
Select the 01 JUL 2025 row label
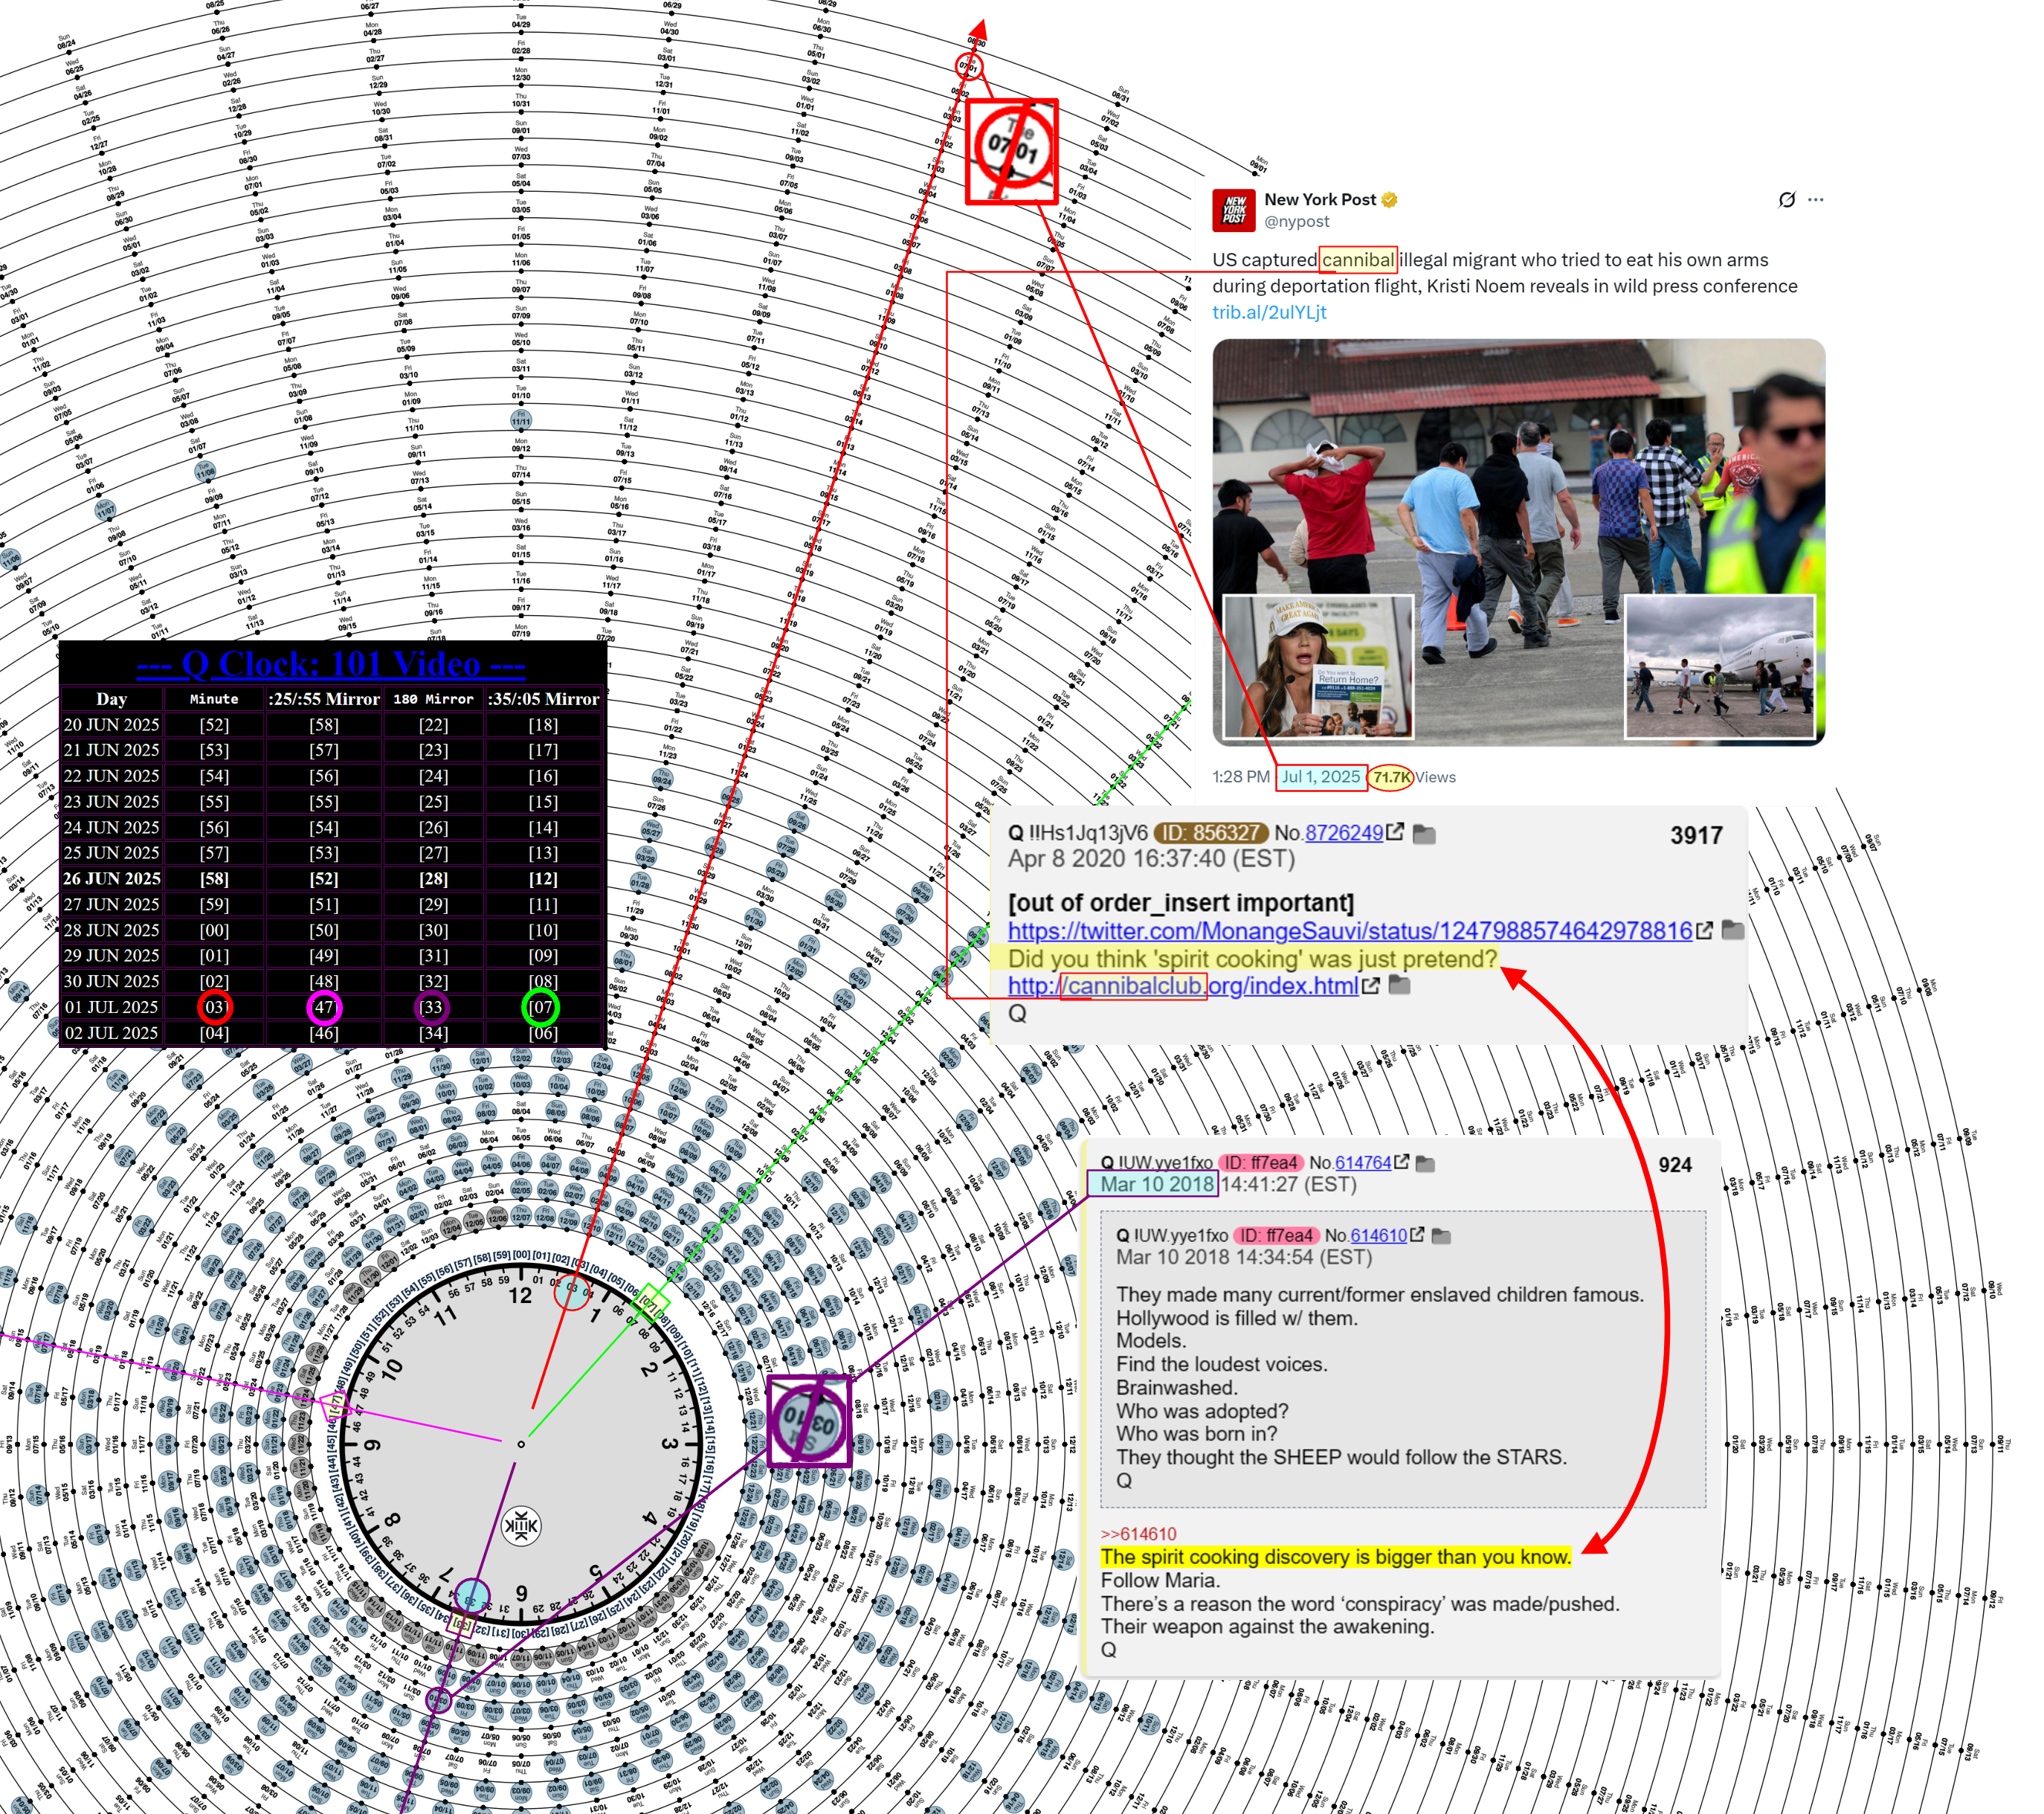(112, 1007)
